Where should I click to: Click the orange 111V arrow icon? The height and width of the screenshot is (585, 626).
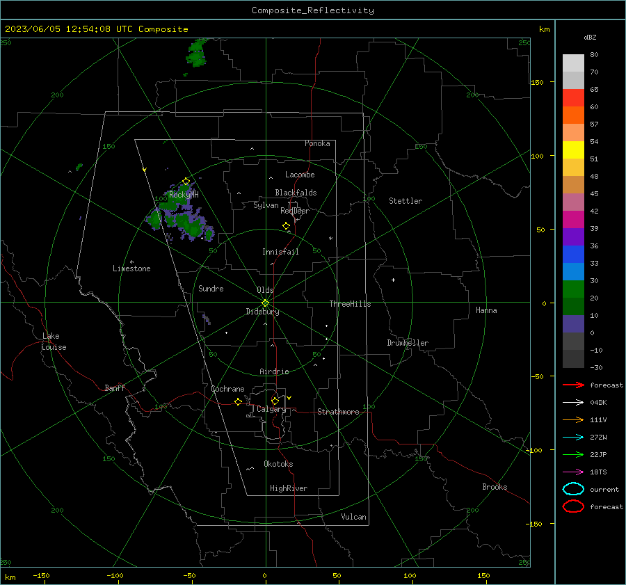[x=573, y=419]
